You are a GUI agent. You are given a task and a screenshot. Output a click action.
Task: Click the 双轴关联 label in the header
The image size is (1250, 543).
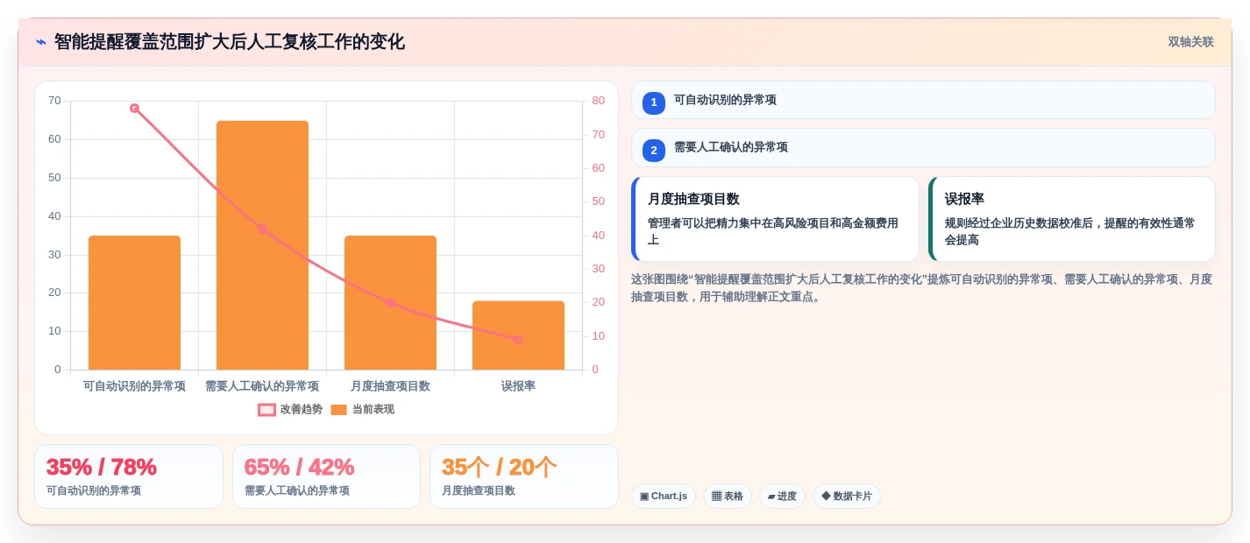pyautogui.click(x=1190, y=42)
